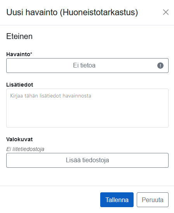
Task: Click the Ei liitetiedostoja italic text
Action: [x=25, y=149]
